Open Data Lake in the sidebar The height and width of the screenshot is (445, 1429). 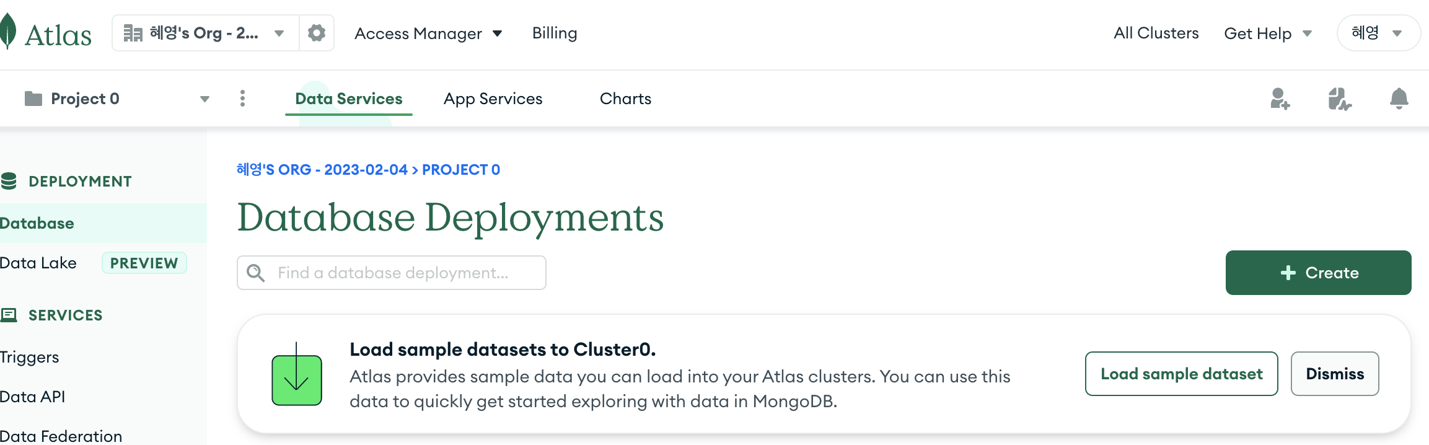pyautogui.click(x=38, y=263)
